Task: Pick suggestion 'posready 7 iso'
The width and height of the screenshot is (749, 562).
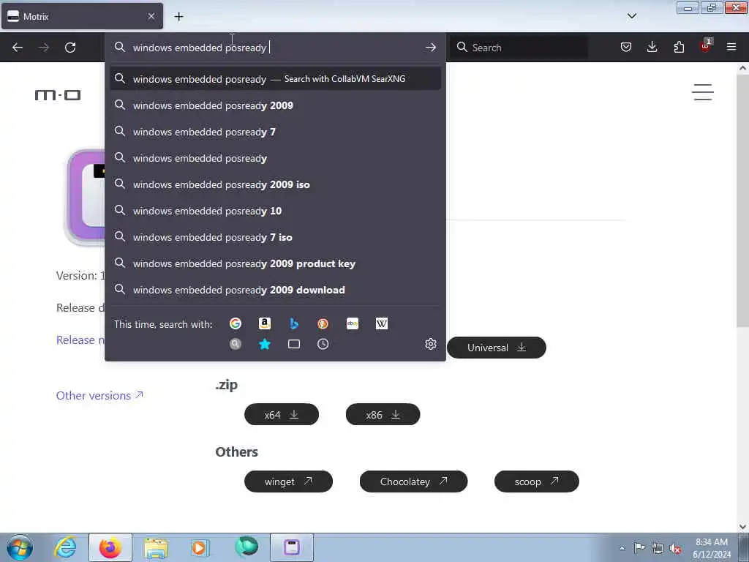Action: (275, 237)
